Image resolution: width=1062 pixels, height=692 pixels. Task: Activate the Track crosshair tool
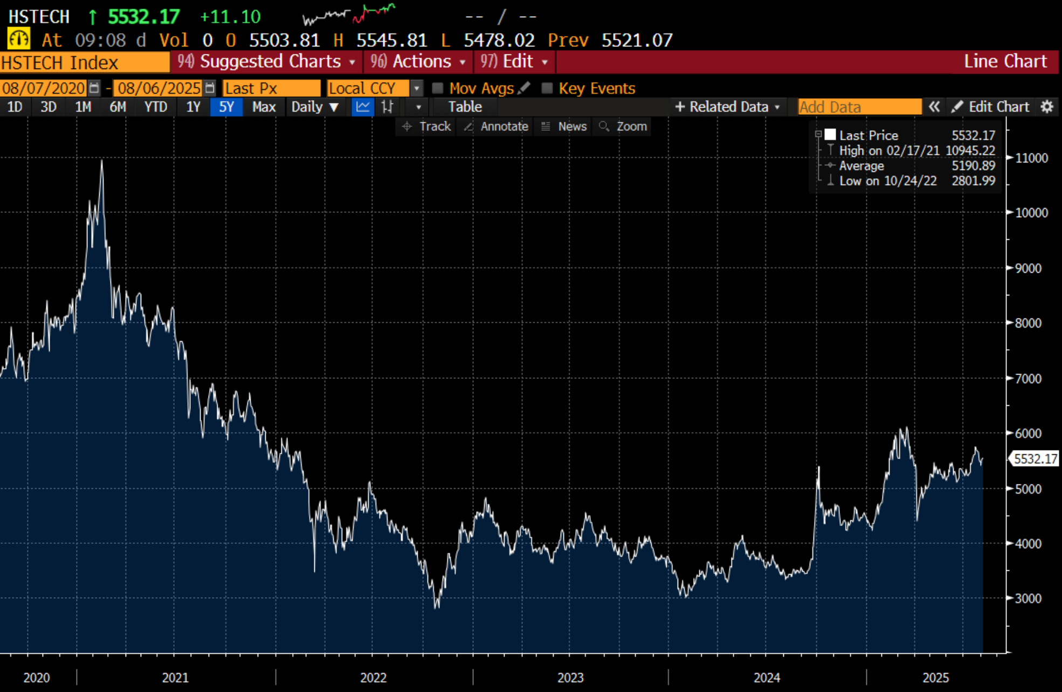[426, 126]
